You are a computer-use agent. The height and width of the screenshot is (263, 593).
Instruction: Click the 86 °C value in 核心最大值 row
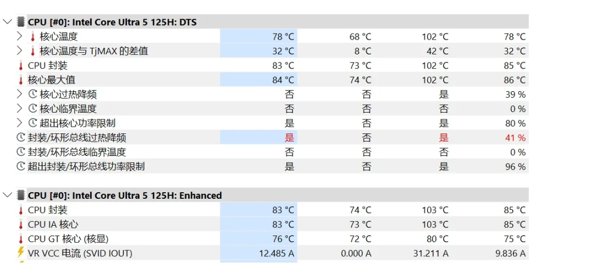514,80
